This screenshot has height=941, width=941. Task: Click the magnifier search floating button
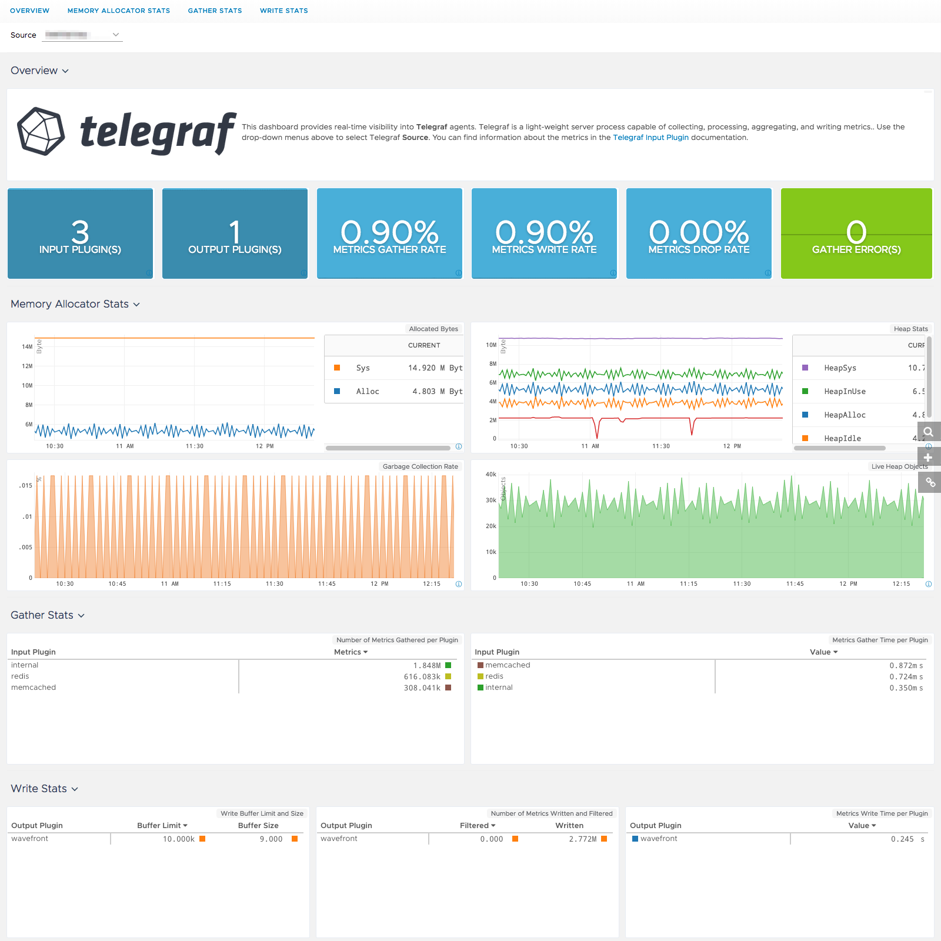pos(929,432)
